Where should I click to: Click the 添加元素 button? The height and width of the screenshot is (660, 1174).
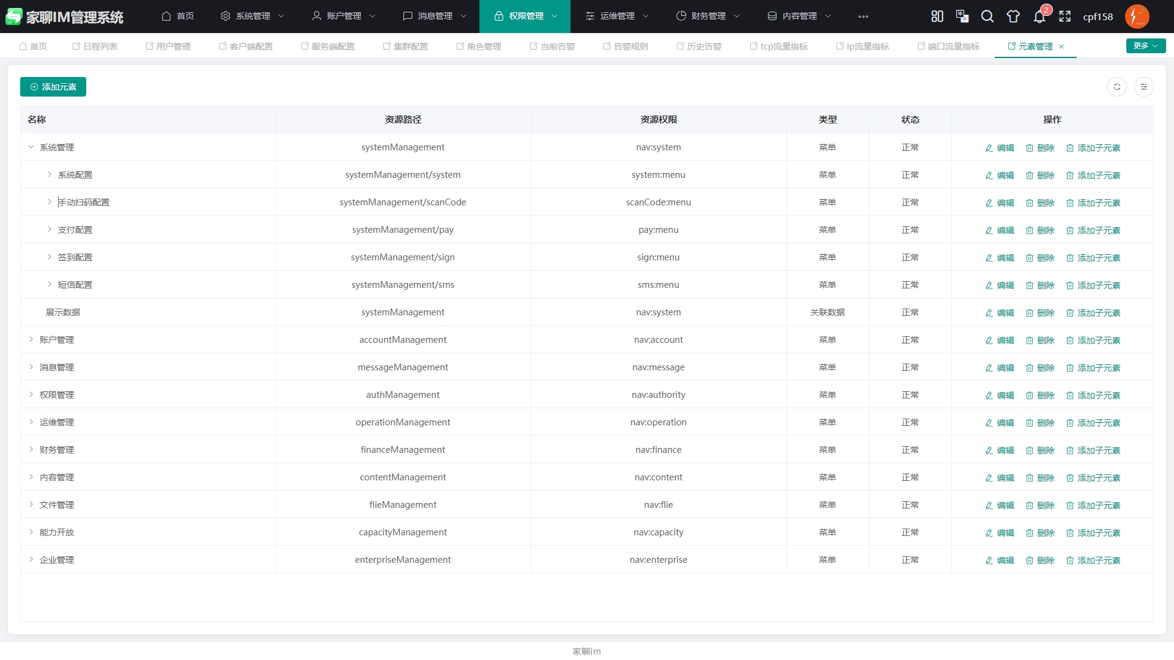pyautogui.click(x=53, y=87)
